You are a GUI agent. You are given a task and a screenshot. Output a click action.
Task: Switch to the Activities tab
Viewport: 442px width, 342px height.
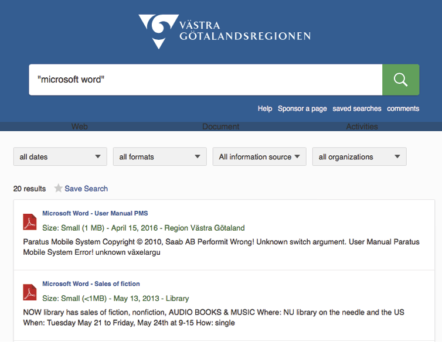coord(362,126)
